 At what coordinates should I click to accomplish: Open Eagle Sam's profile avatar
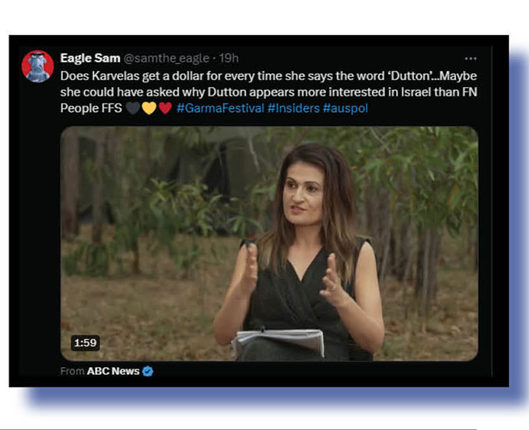[x=38, y=66]
